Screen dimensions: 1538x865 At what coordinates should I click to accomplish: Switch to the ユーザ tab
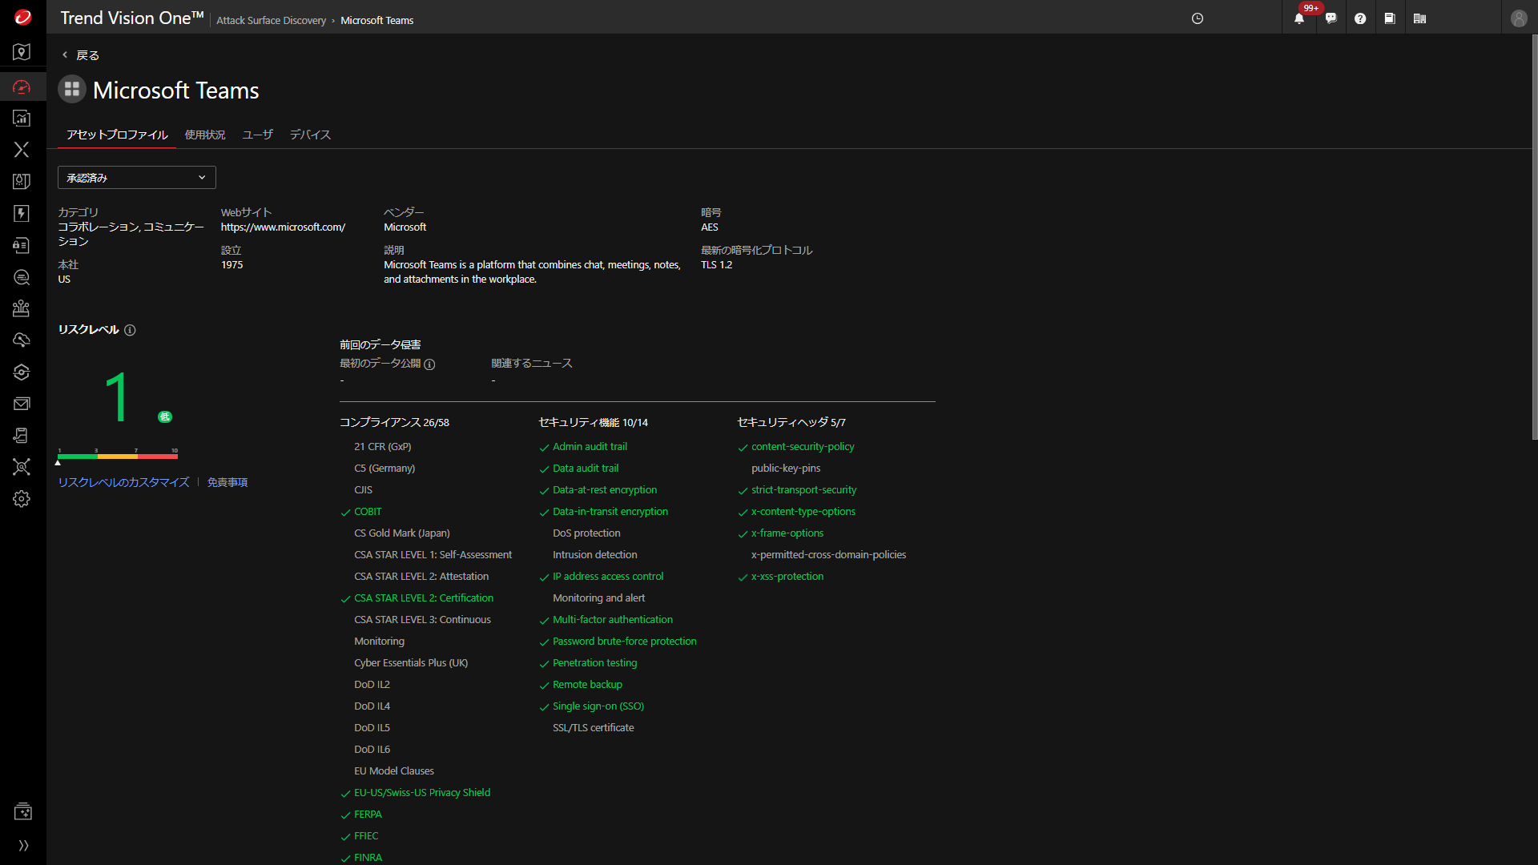coord(258,135)
